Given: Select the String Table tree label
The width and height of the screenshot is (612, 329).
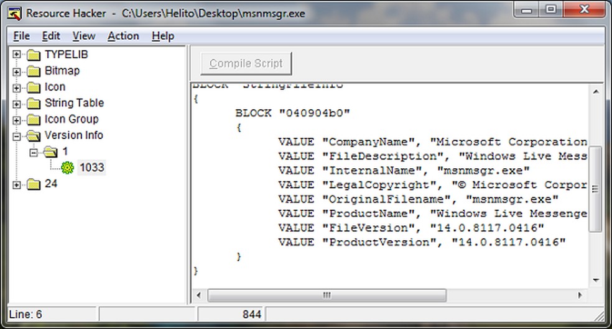Looking at the screenshot, I should (x=74, y=103).
